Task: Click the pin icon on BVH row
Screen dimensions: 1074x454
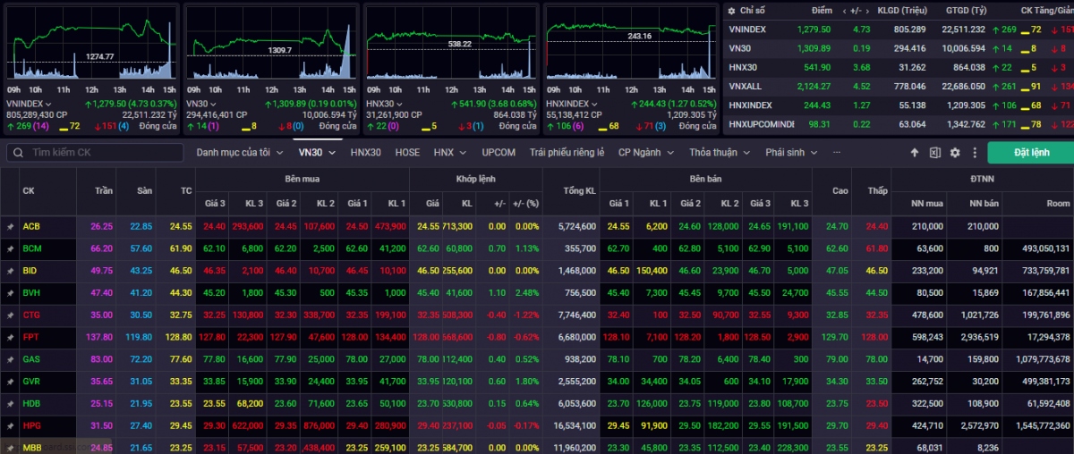Action: click(x=11, y=292)
